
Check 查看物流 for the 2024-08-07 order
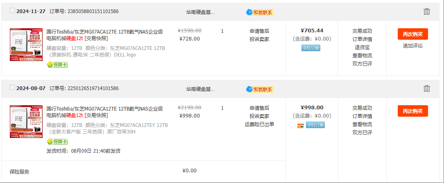point(362,124)
